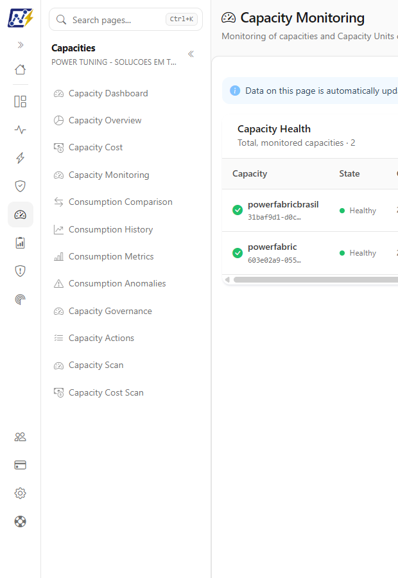
Task: Select the powerfabricbrasil capacity name
Action: tap(283, 205)
